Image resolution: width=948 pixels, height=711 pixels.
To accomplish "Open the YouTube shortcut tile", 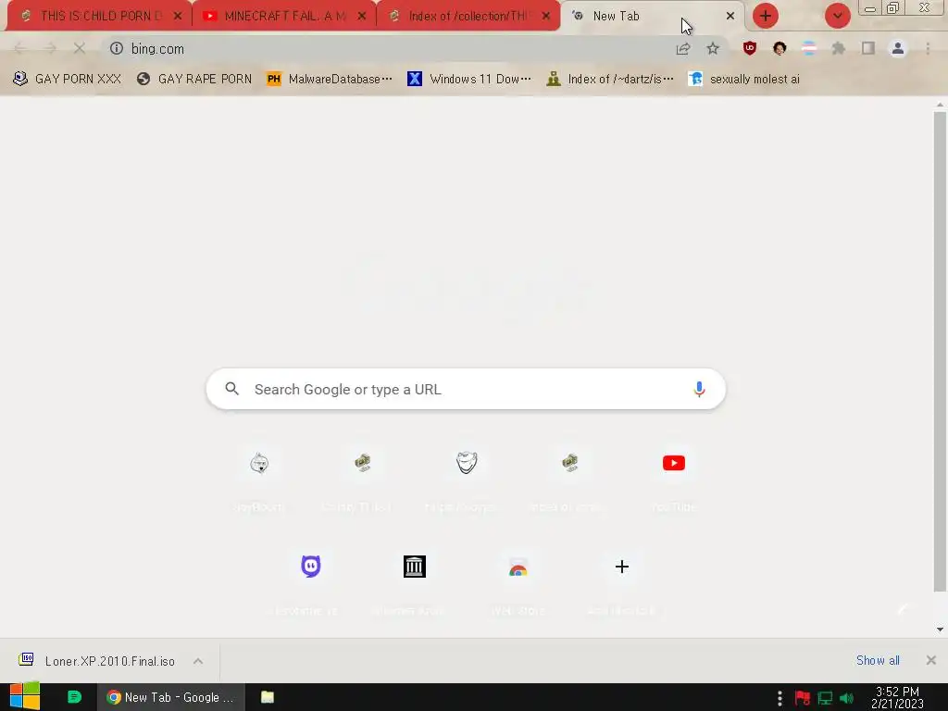I will pos(674,463).
